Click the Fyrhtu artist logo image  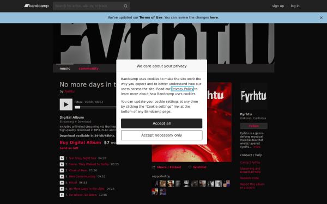254,96
